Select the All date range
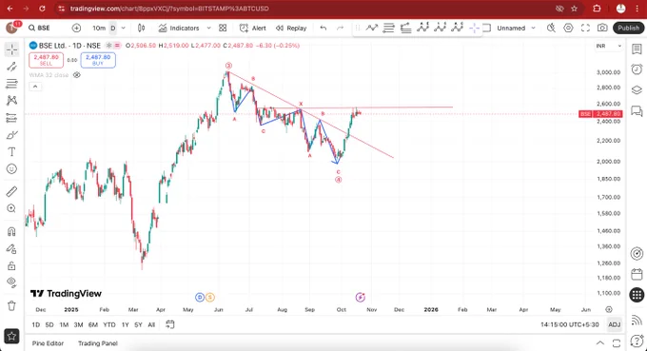 (151, 324)
